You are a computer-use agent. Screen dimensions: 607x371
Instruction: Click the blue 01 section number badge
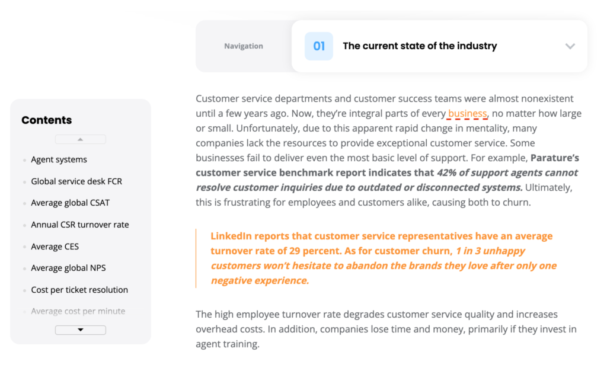318,46
